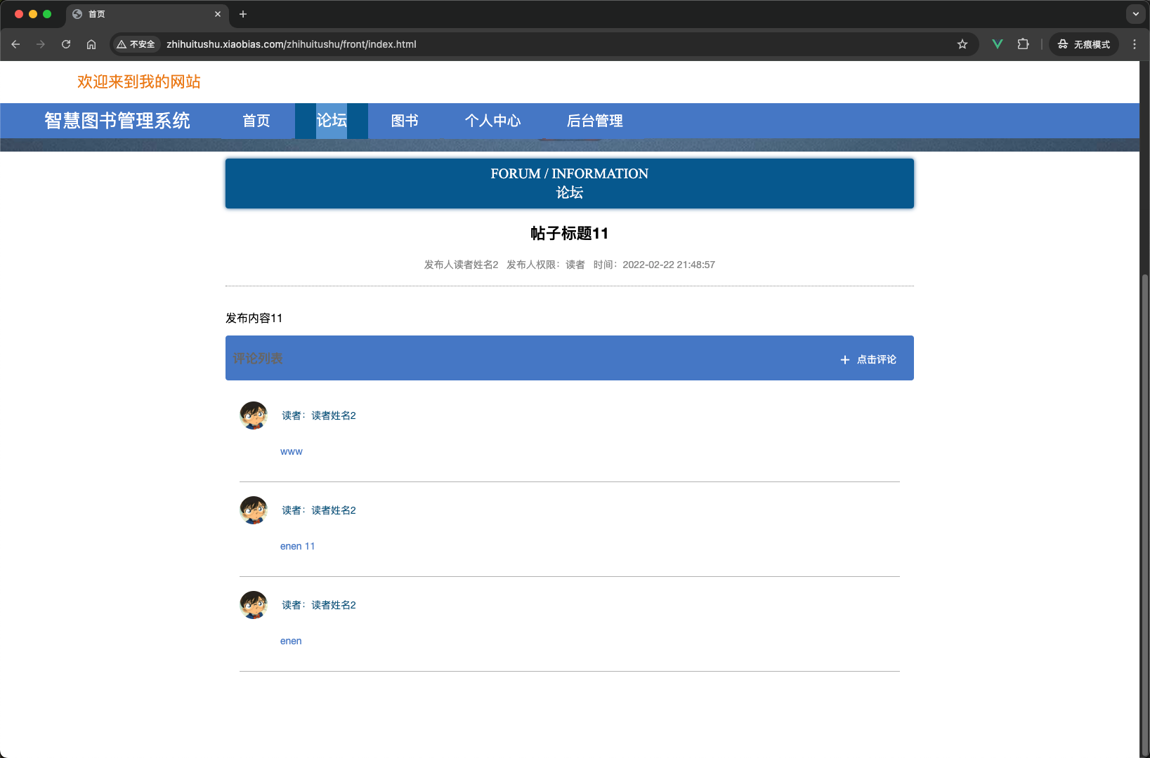The image size is (1150, 758).
Task: Click the 点击评论 add comment button
Action: pos(868,359)
